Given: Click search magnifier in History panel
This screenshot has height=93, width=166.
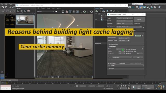Looking at the screenshot, I should (33, 14).
